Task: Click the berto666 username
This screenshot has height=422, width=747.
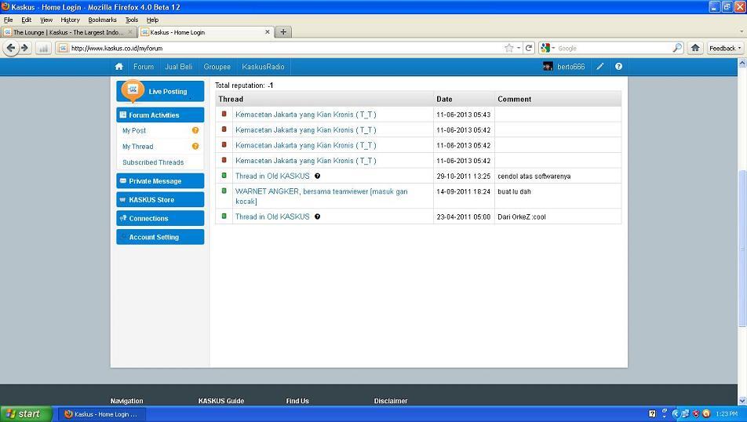Action: (570, 67)
